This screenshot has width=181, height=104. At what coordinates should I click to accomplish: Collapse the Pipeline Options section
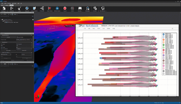click(x=32, y=35)
